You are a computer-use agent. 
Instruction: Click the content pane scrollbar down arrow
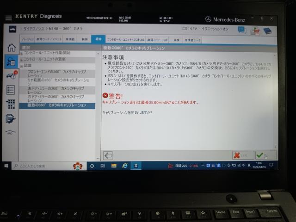tap(275, 147)
